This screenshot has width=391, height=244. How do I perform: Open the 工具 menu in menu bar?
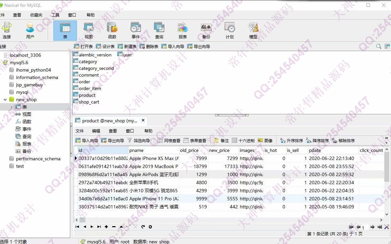click(55, 15)
